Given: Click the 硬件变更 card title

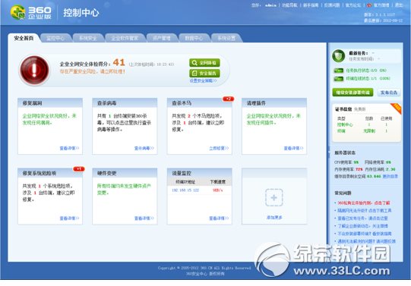Looking at the screenshot, I should tap(106, 173).
